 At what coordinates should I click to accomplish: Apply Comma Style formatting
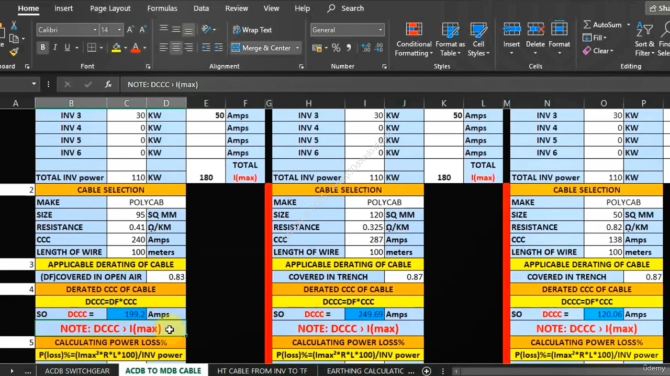[349, 48]
